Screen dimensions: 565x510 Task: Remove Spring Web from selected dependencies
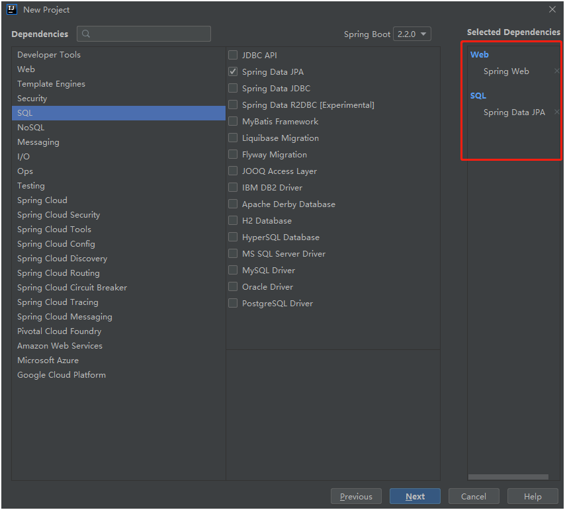pos(556,71)
